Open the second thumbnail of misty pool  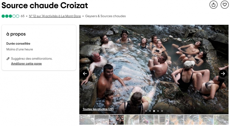click(x=102, y=120)
